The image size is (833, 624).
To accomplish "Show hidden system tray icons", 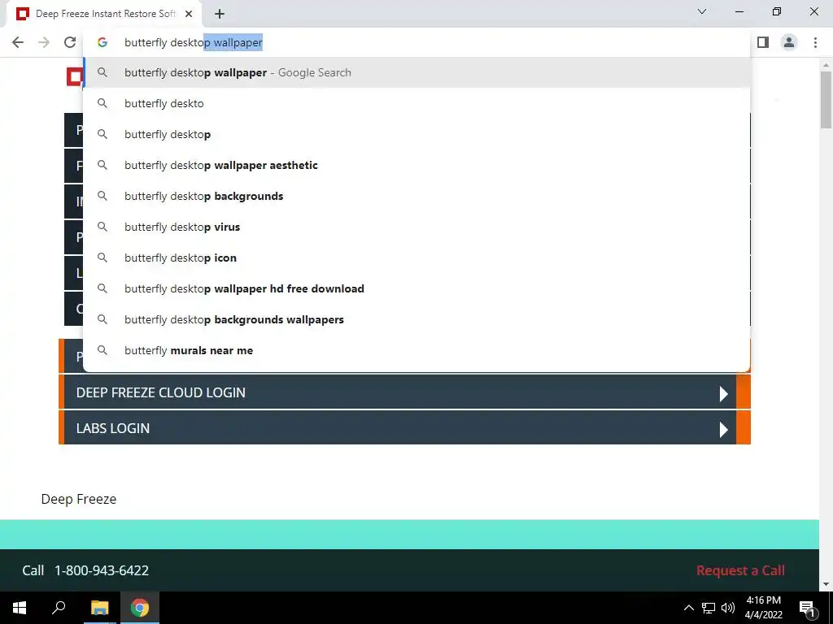I will pyautogui.click(x=688, y=608).
